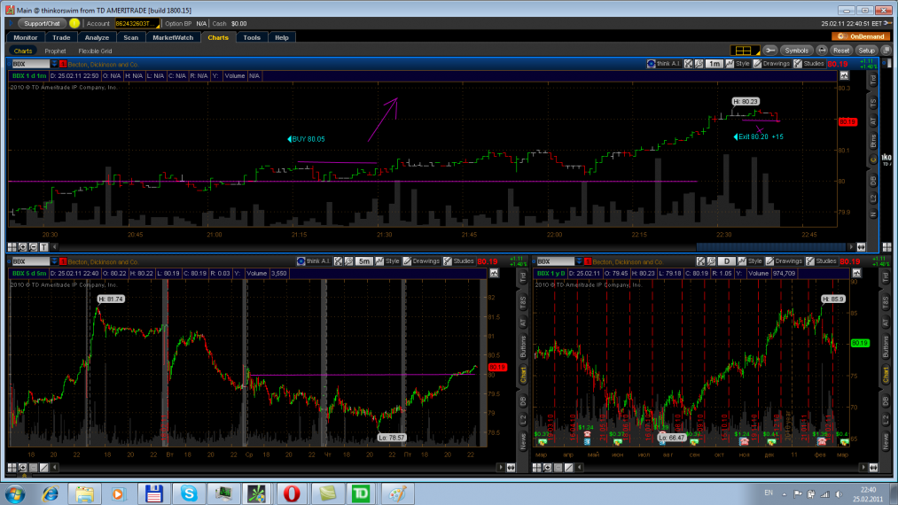Zoom out using top chart magnifier minus
Viewport: 898px width, 505px height.
[x=33, y=247]
